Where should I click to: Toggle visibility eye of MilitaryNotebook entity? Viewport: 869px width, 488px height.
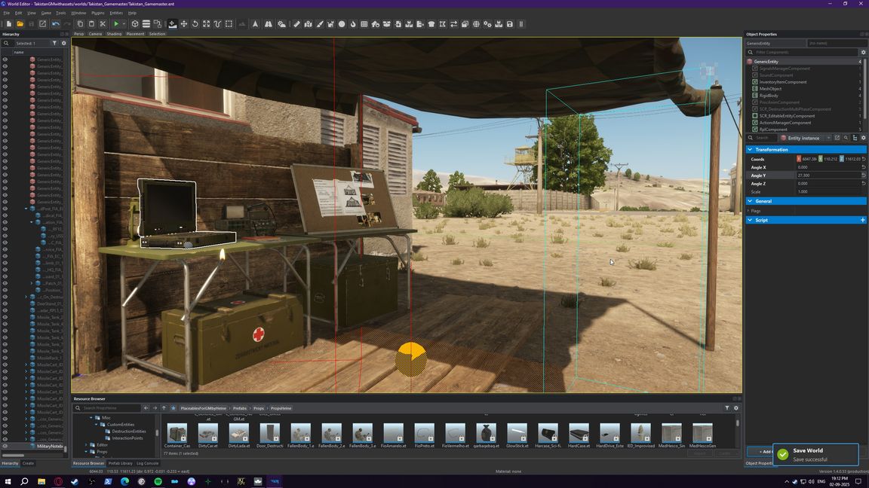5,446
